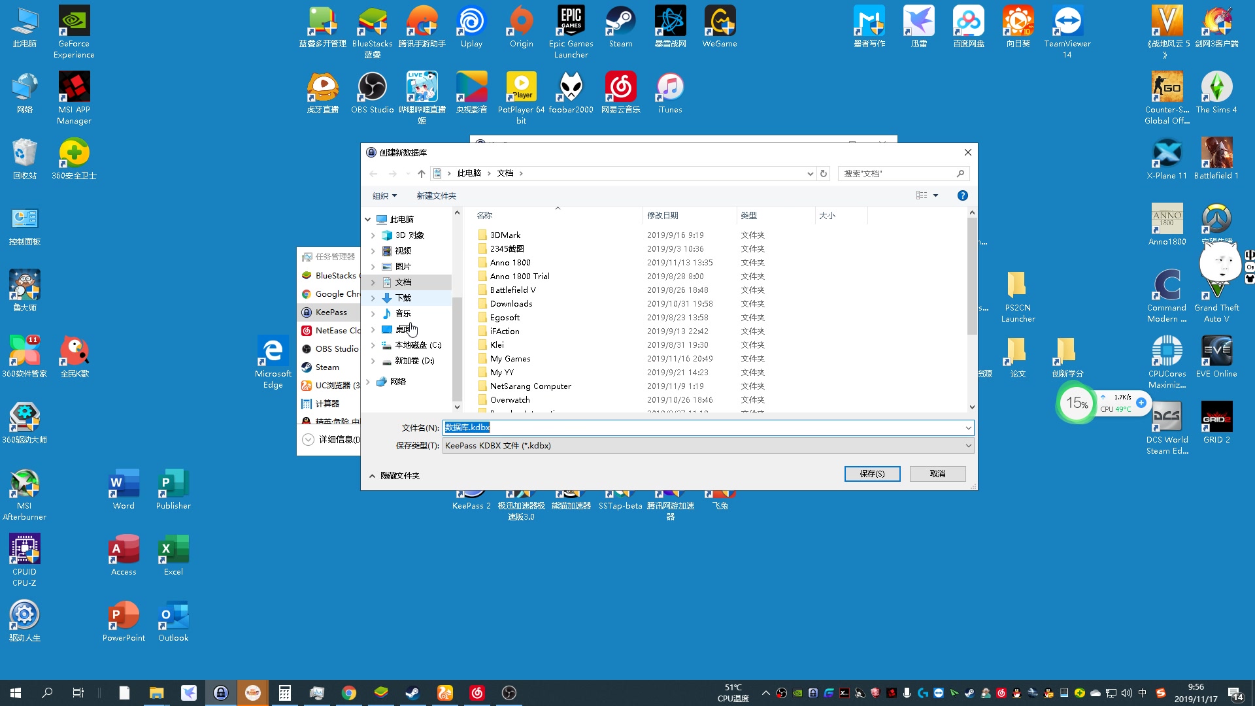Click 保存 button to save database
This screenshot has height=706, width=1255.
pyautogui.click(x=873, y=473)
